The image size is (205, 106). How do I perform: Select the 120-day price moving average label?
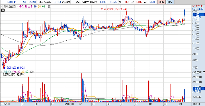point(48,7)
